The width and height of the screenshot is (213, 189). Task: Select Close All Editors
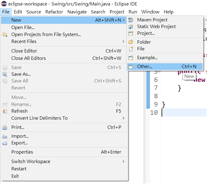point(64,58)
